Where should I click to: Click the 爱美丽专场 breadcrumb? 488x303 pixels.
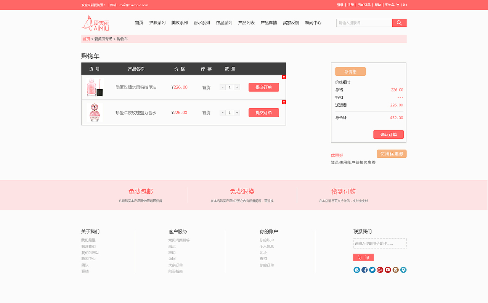point(103,39)
